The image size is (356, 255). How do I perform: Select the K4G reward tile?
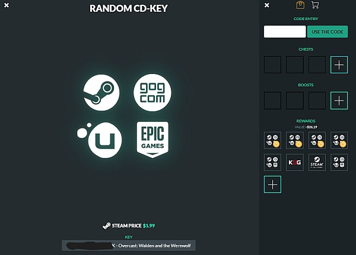click(295, 162)
